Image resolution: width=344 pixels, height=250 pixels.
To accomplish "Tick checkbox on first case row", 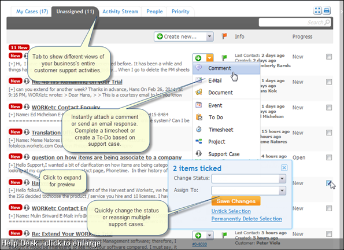I will (x=329, y=57).
